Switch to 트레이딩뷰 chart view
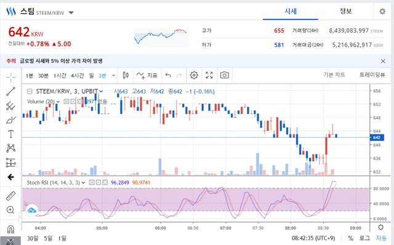394x245 pixels. tap(372, 75)
